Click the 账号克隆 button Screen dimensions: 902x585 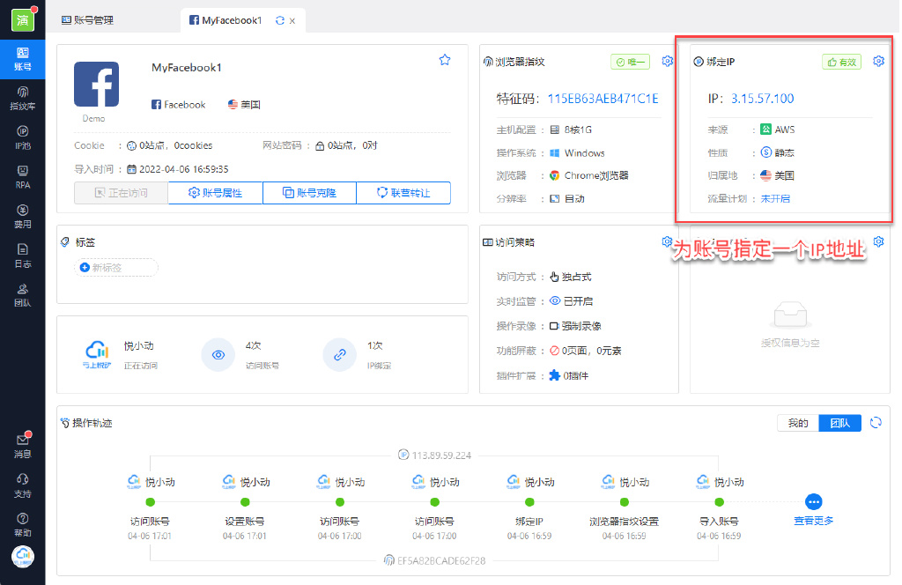point(309,193)
